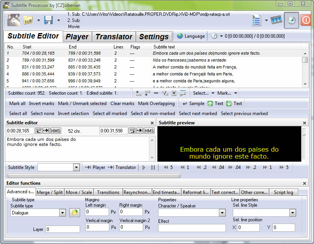Click the Language globe icon
Image resolution: width=314 pixels, height=244 pixels.
[180, 36]
